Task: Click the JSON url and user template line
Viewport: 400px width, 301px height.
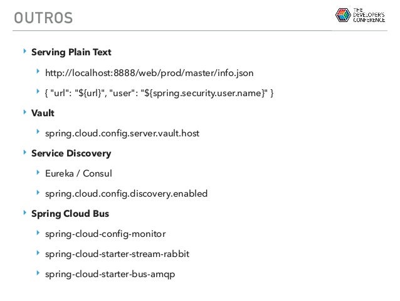Action: [159, 93]
